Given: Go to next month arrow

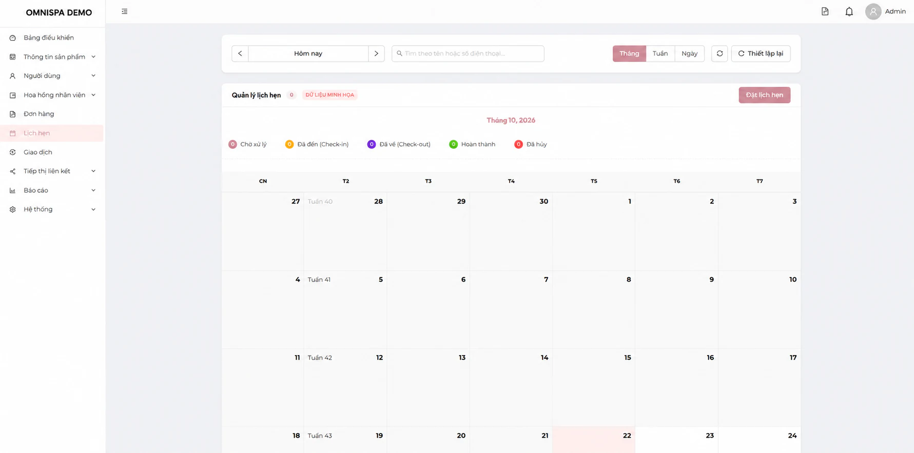Looking at the screenshot, I should coord(376,53).
